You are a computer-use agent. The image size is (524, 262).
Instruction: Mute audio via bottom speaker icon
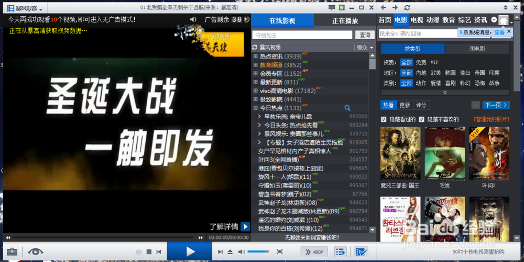241,252
